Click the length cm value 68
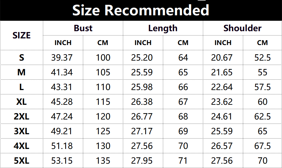The height and width of the screenshot is (168, 282). tap(183, 116)
